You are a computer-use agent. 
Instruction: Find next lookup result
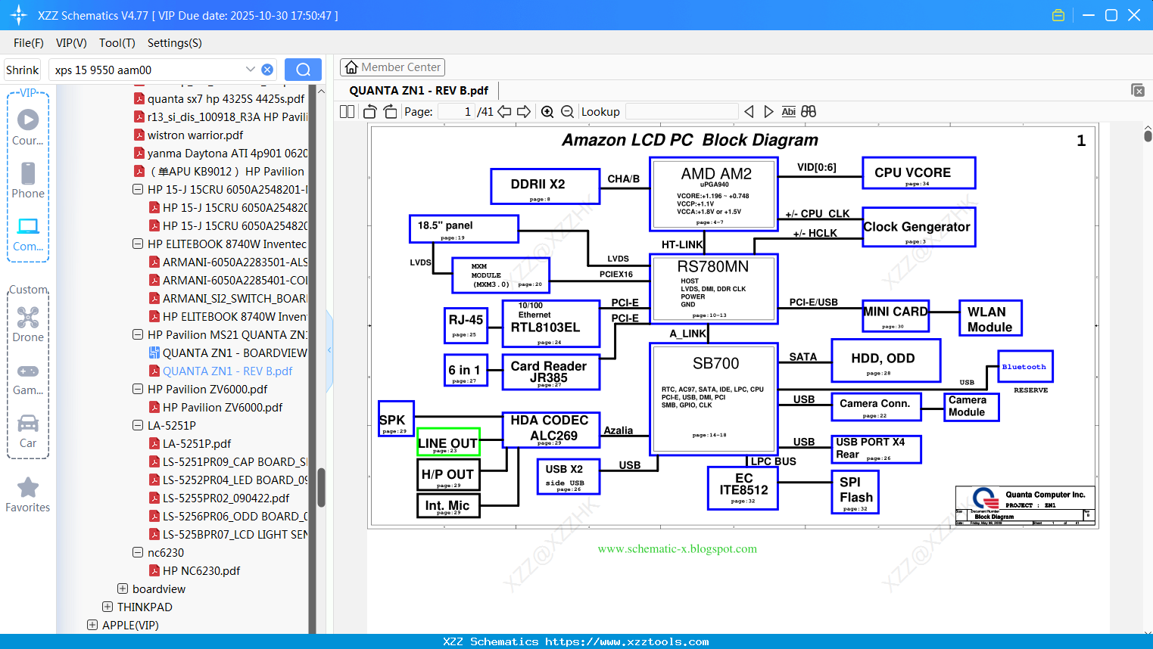tap(768, 111)
